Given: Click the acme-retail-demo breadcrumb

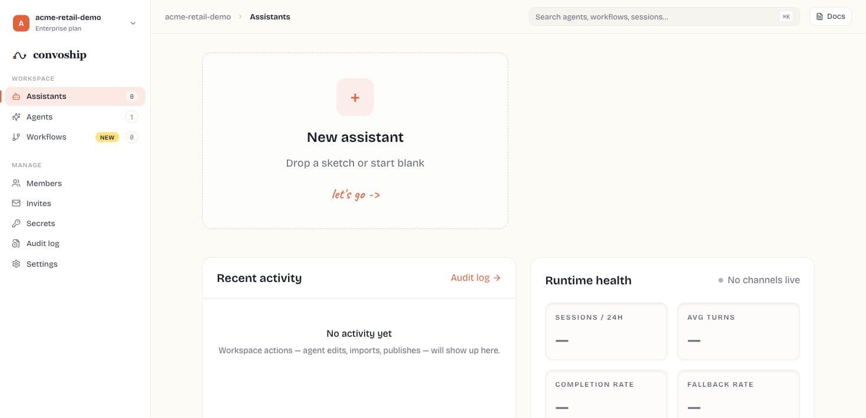Looking at the screenshot, I should [198, 16].
